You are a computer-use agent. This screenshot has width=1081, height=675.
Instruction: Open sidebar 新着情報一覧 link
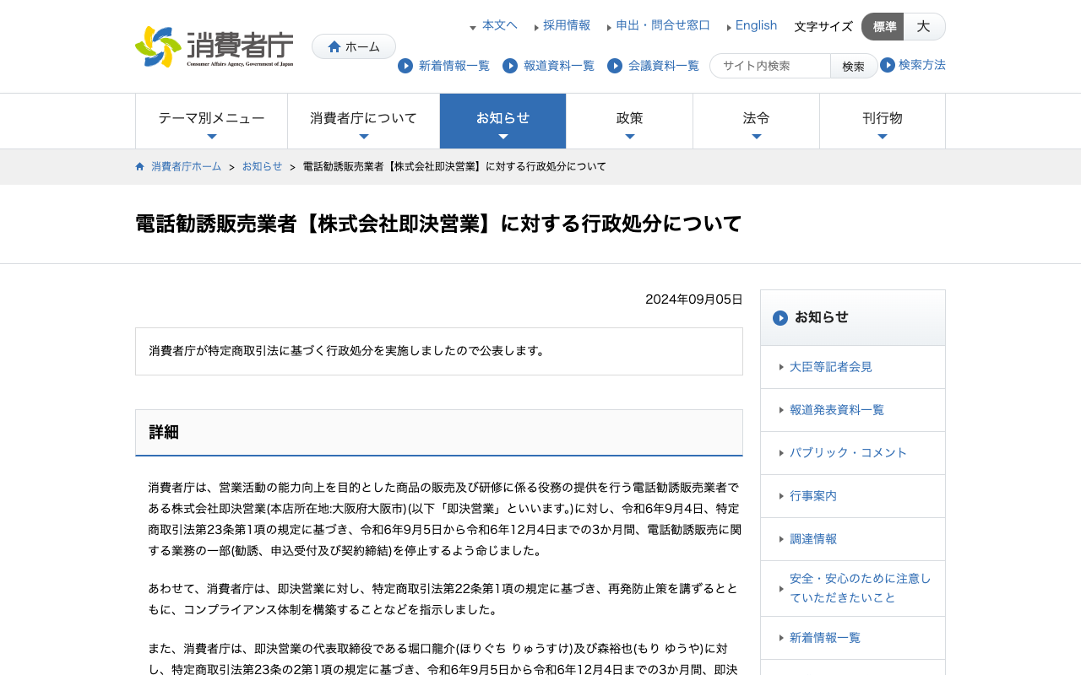(825, 638)
